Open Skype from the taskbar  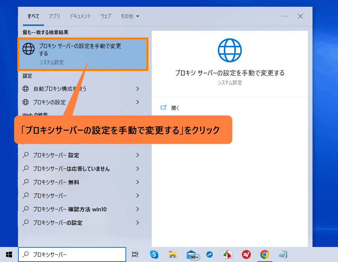(154, 254)
